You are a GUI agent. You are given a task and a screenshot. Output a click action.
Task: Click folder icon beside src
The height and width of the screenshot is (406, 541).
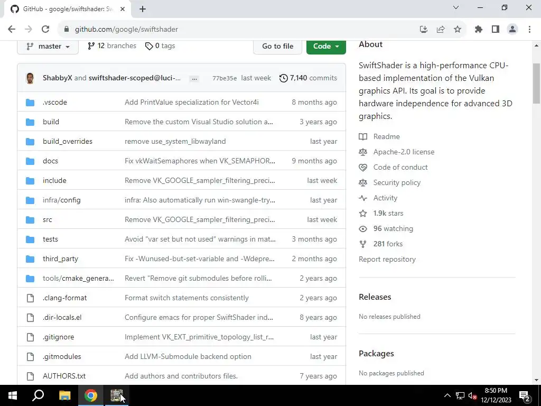[x=30, y=219]
